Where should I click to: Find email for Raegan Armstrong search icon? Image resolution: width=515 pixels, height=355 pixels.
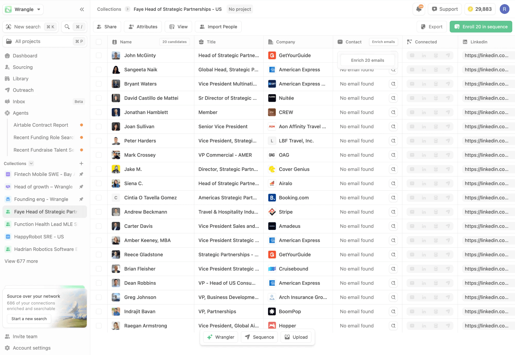[393, 326]
